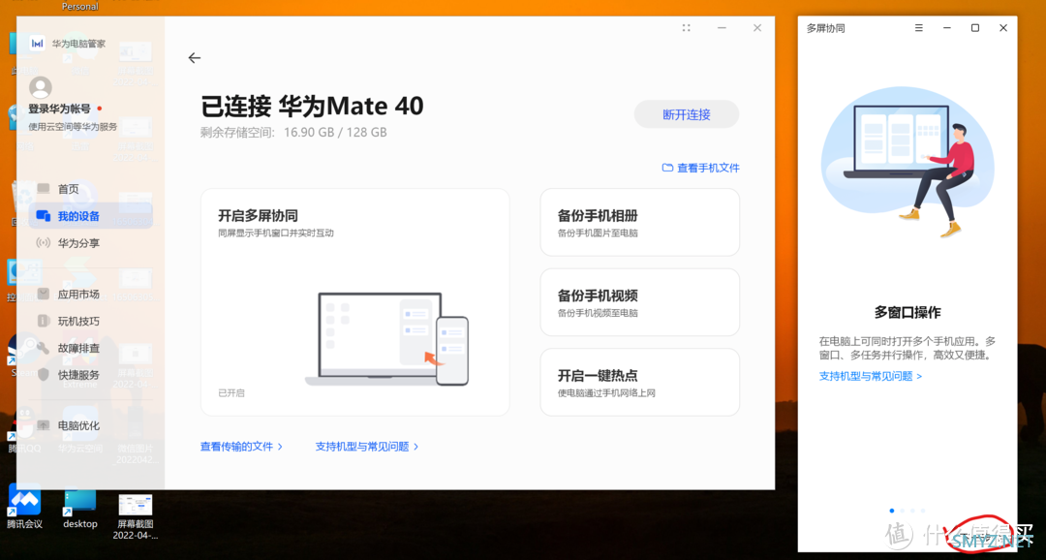
Task: Click 多窗口操作 heading text
Action: pos(908,312)
